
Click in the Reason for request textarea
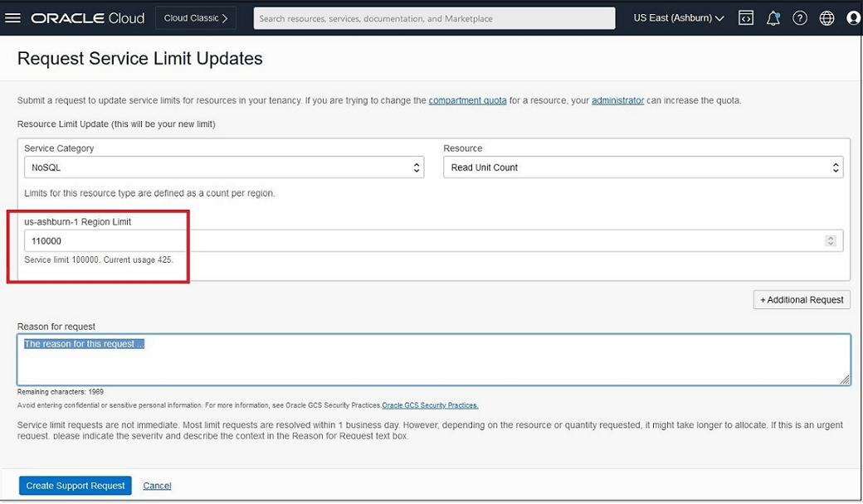[434, 360]
